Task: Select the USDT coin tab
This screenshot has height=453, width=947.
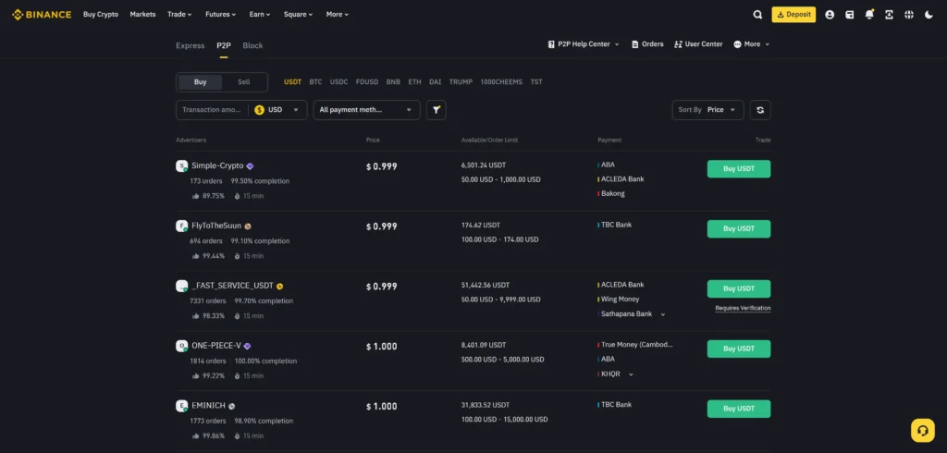Action: (x=292, y=82)
